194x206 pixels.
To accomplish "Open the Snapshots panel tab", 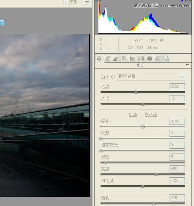I will pyautogui.click(x=166, y=58).
